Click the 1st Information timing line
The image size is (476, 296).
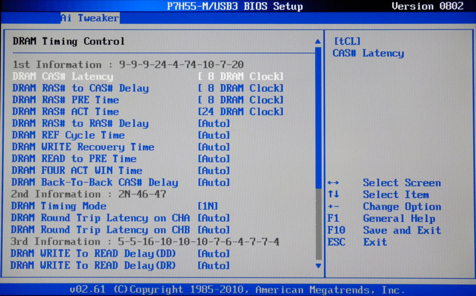(x=128, y=64)
